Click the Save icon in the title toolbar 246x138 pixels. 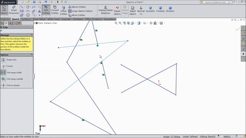pos(34,2)
